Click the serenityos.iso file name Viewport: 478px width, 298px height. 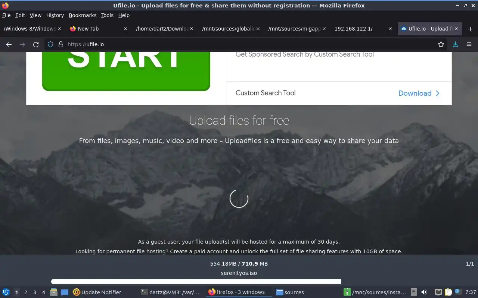[239, 273]
